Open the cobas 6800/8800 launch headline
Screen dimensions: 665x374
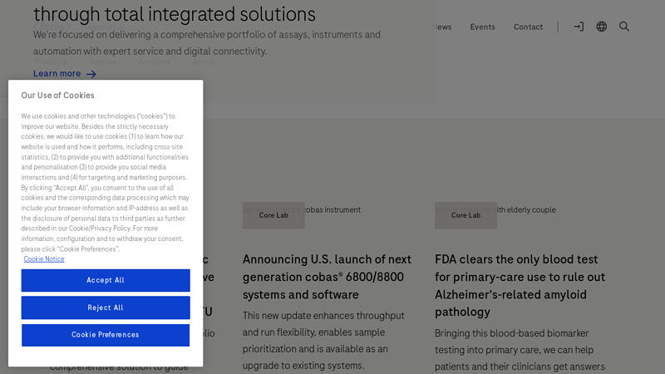tap(327, 277)
